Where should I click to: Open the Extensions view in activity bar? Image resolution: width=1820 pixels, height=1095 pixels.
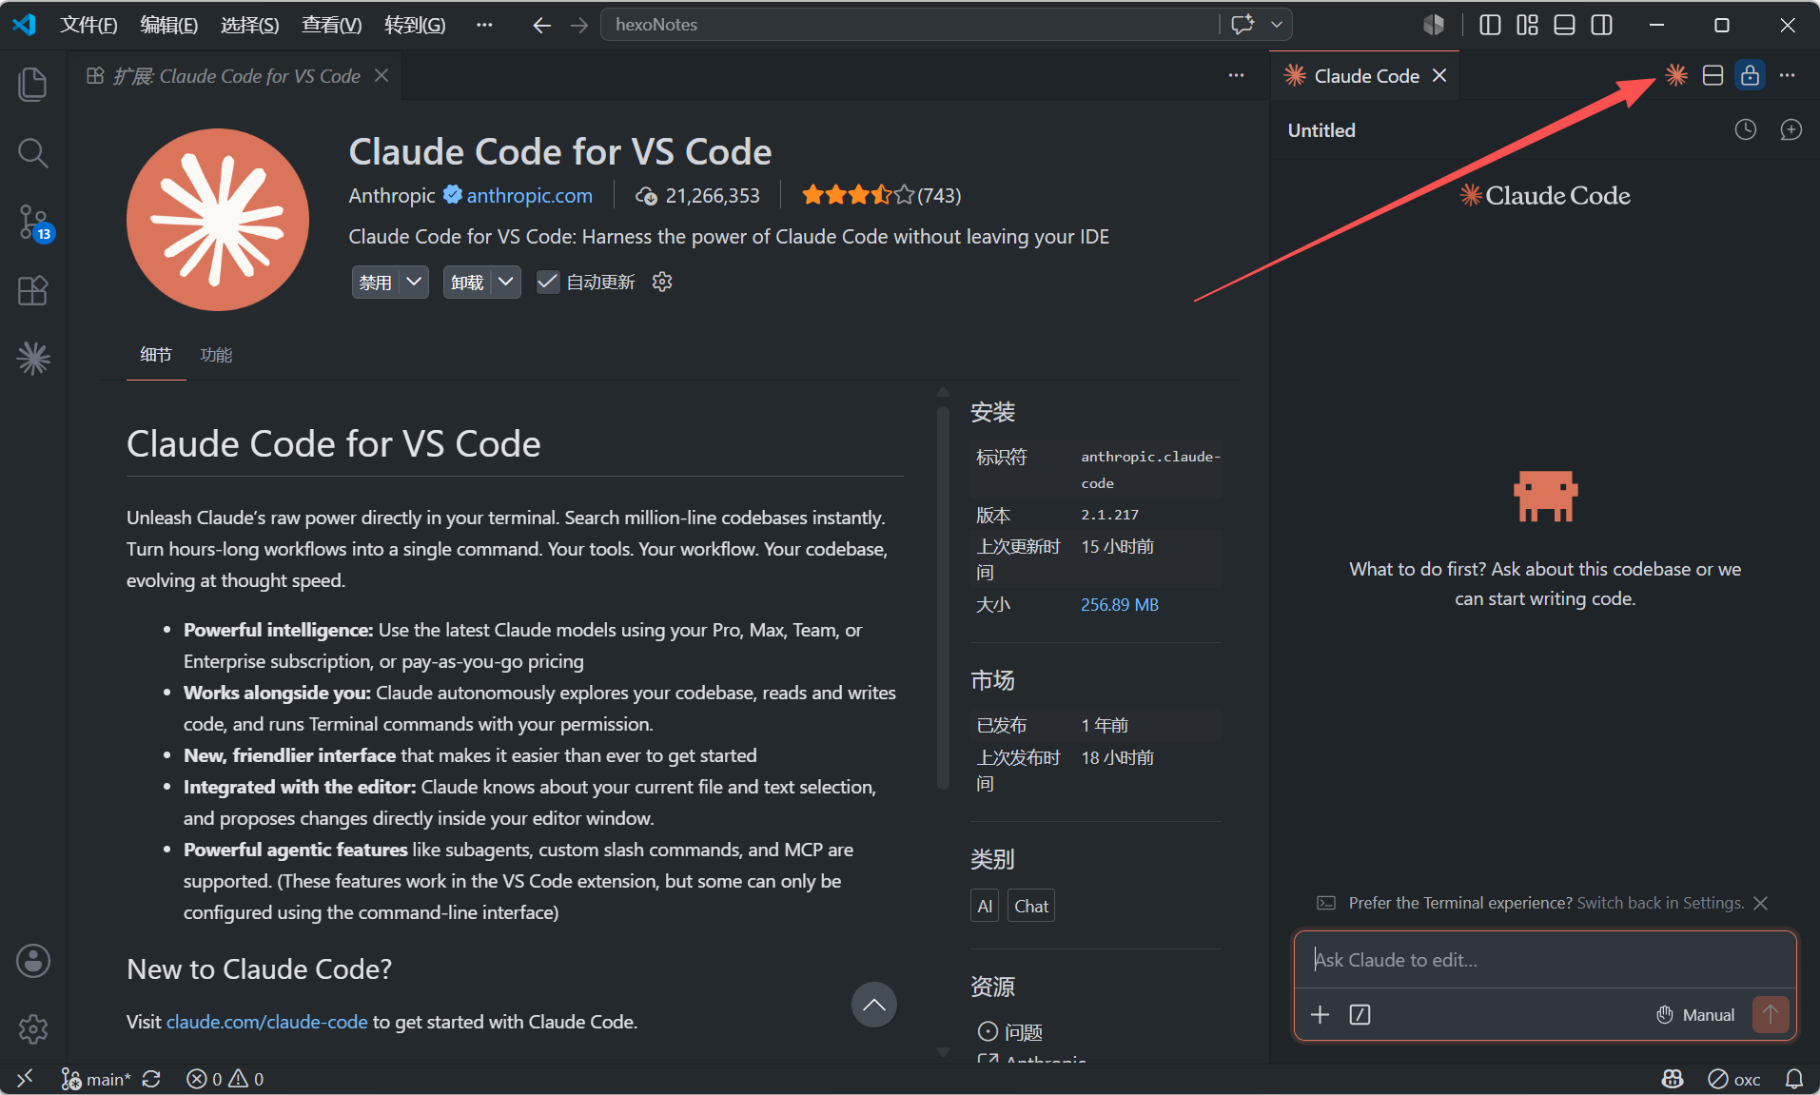[x=33, y=290]
